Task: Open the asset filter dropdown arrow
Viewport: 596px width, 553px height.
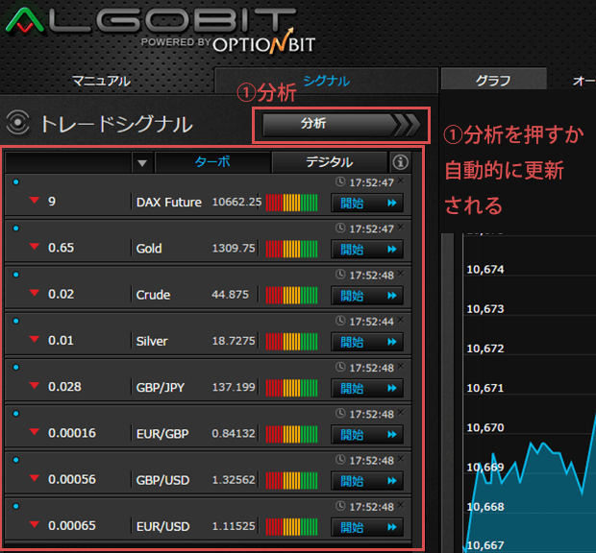Action: coord(142,163)
